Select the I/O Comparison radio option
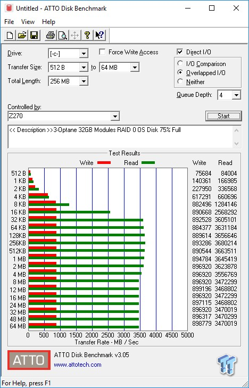Viewport: 249px width, 388px height. 180,63
